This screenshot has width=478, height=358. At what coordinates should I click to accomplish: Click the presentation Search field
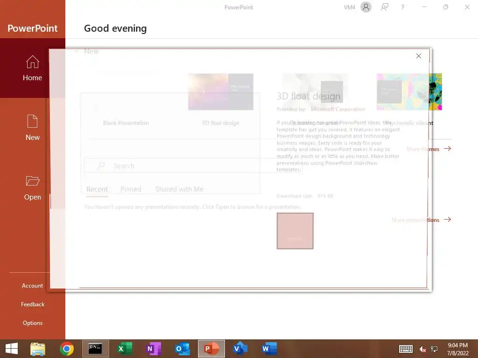point(193,165)
